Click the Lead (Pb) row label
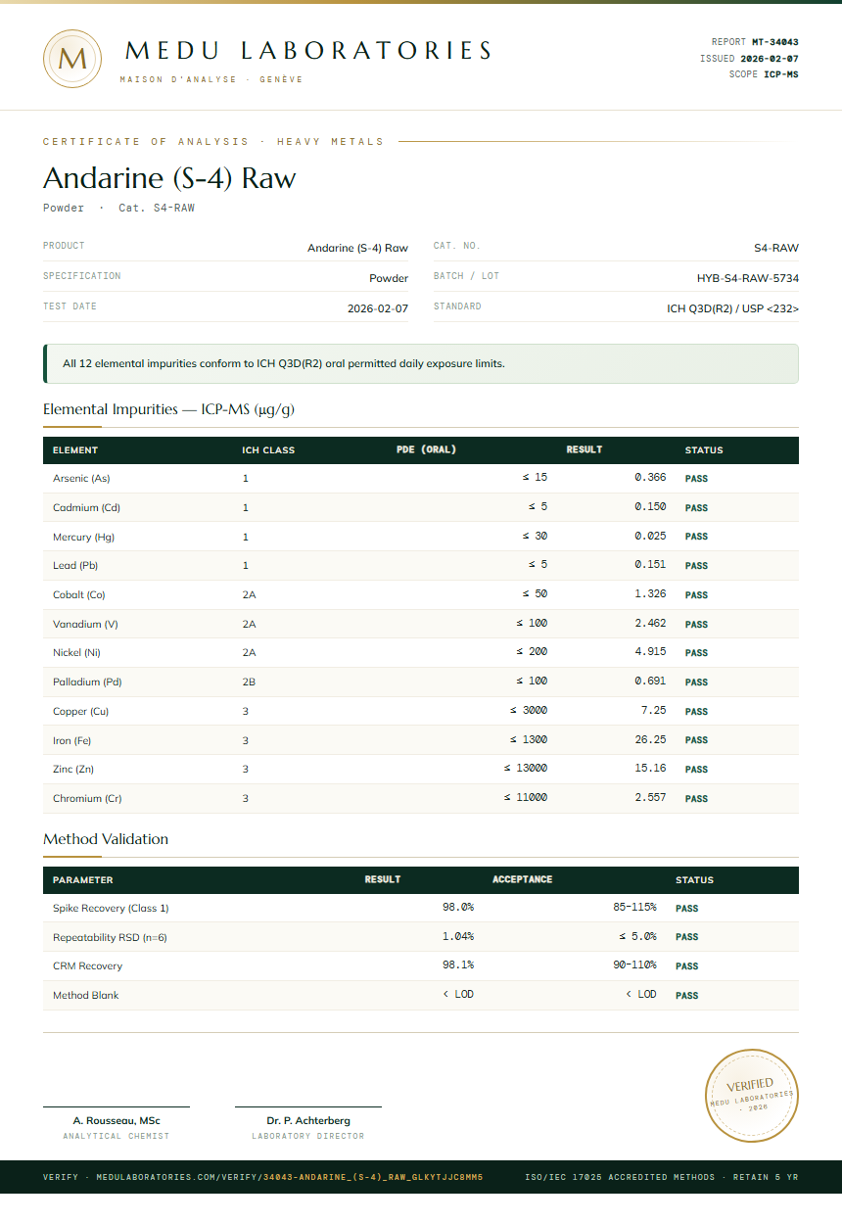 (x=75, y=566)
